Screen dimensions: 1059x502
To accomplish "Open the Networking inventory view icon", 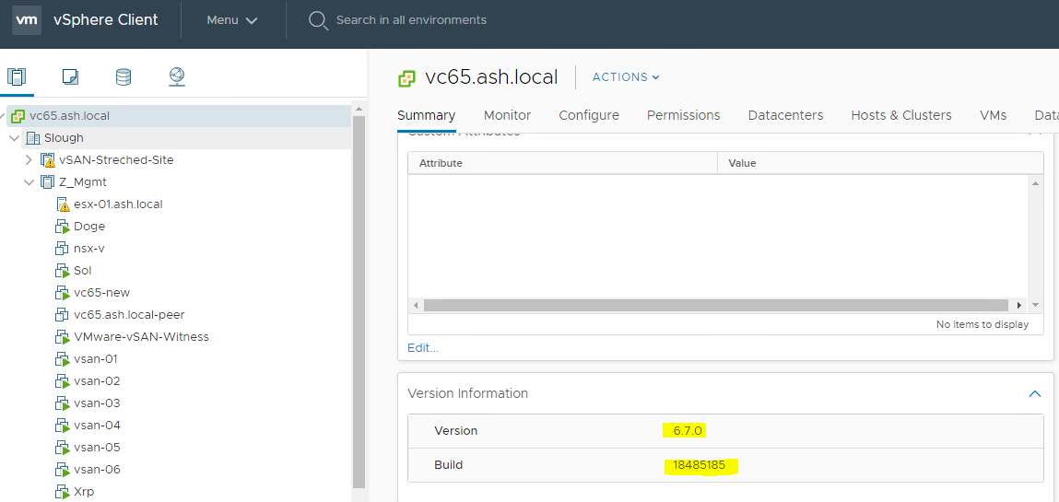I will pyautogui.click(x=177, y=77).
